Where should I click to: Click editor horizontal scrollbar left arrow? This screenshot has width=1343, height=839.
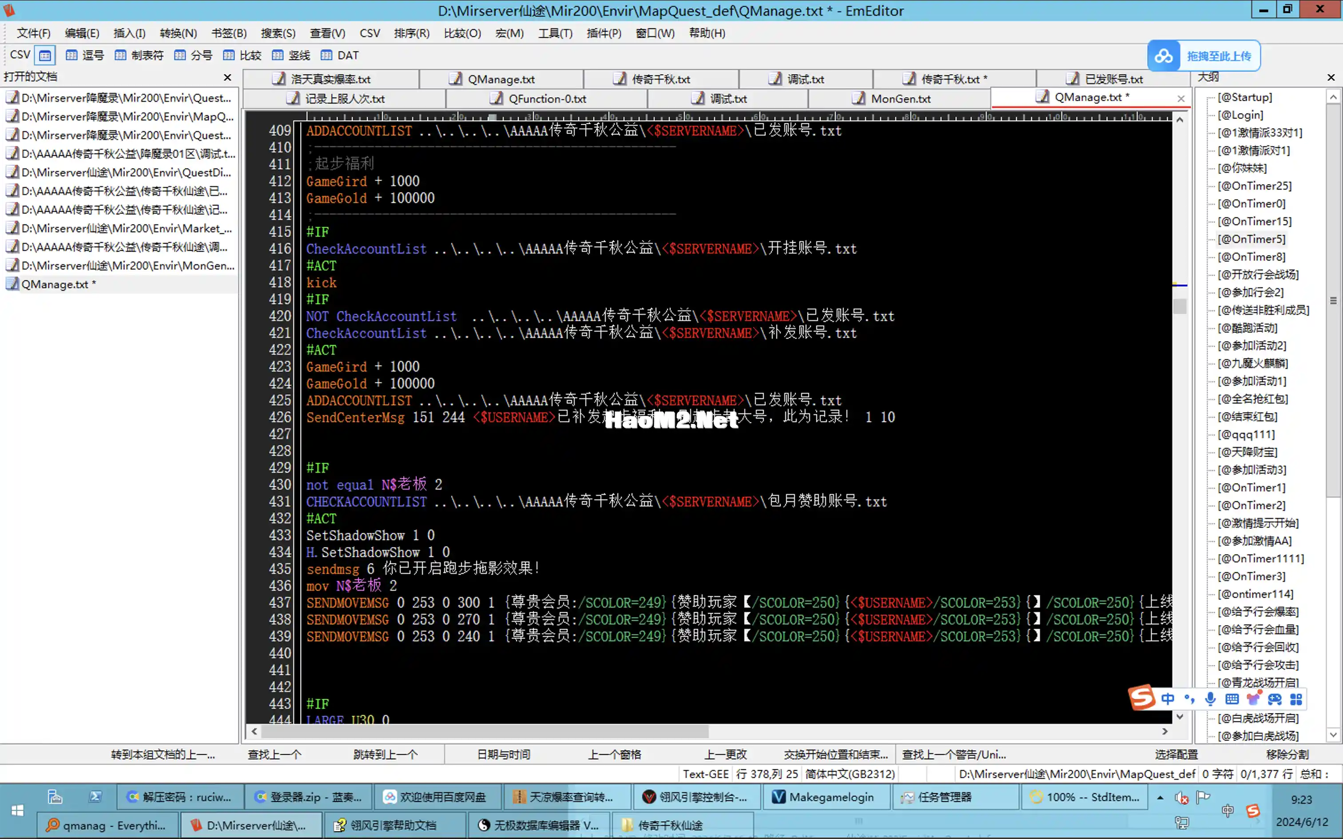(x=254, y=732)
